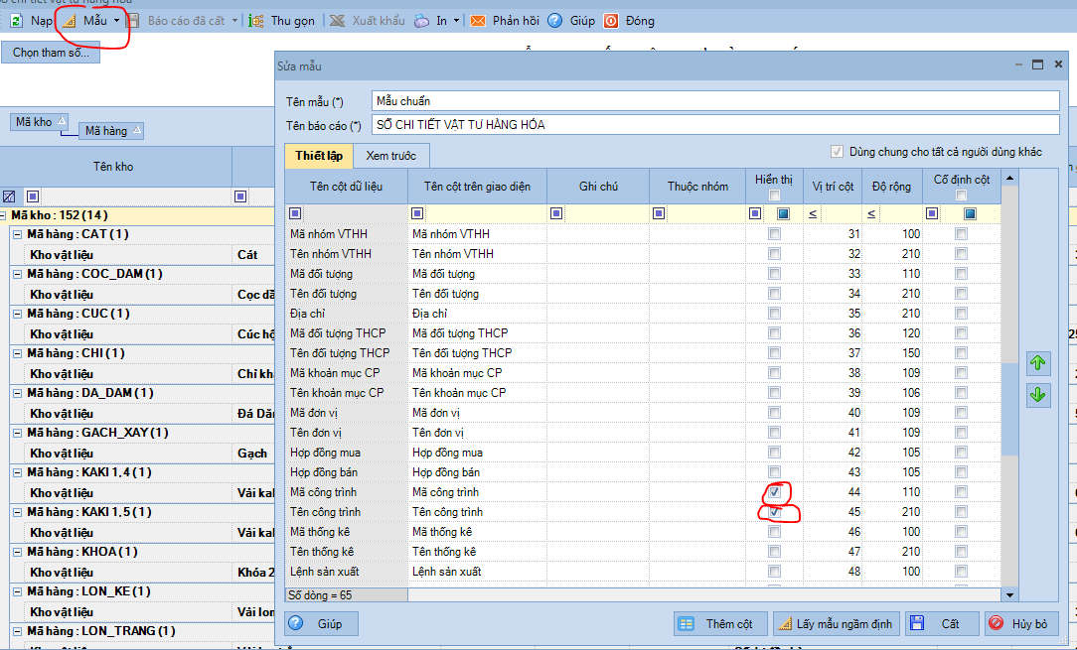Uncheck Hiển thị for Tên công trình
This screenshot has width=1077, height=650.
point(775,512)
